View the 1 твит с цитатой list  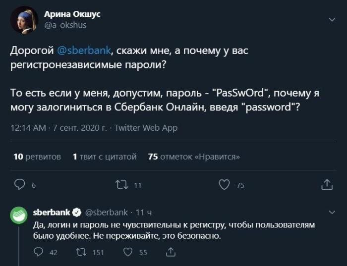105,157
